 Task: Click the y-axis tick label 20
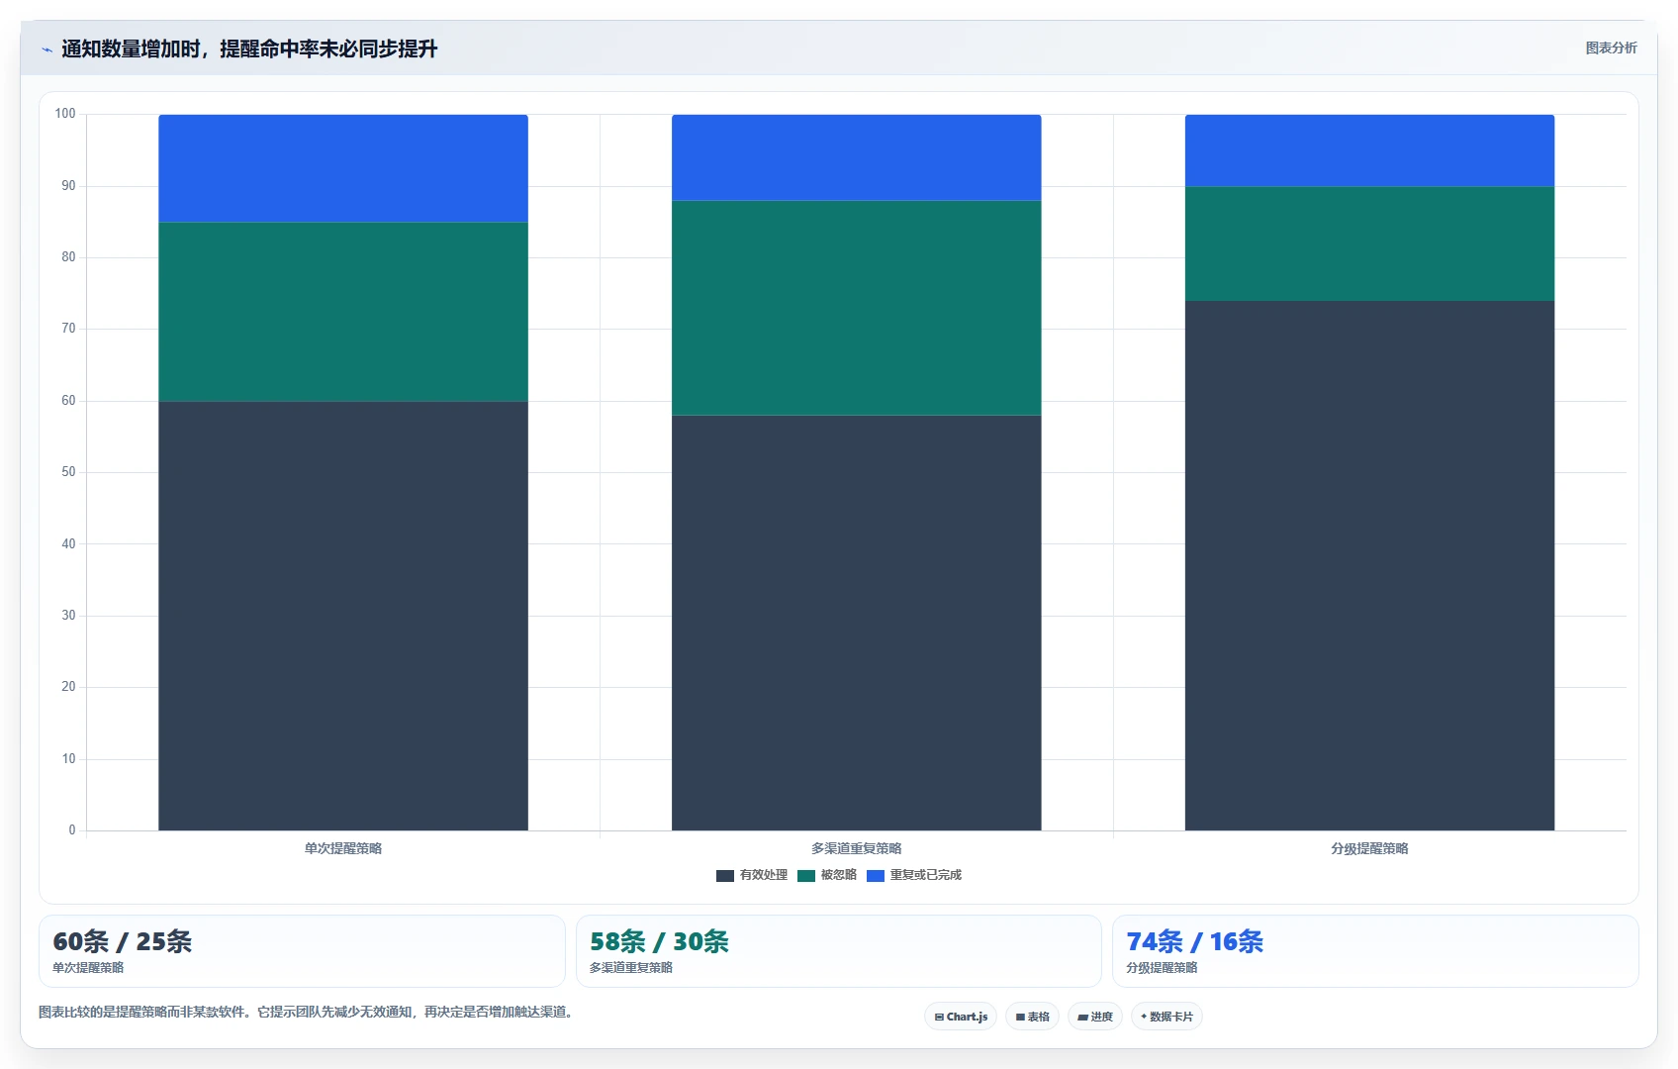(x=68, y=687)
